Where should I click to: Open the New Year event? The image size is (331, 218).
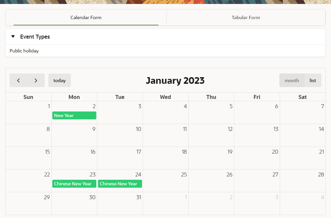[74, 115]
